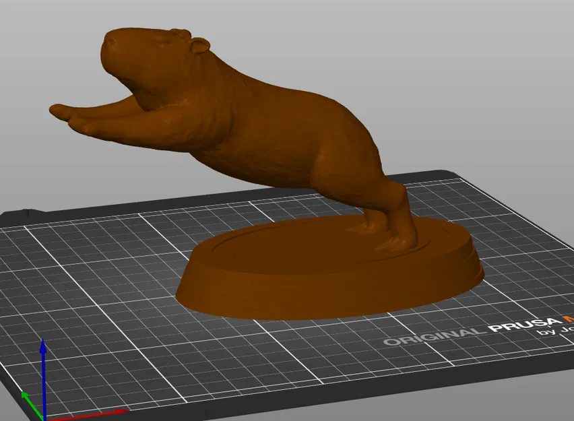Click the gray background outside the bed
Viewport: 574px width, 421px height.
[x=472, y=67]
